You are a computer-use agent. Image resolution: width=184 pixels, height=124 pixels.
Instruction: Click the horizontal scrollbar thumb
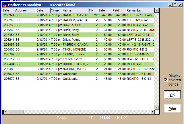point(16,112)
